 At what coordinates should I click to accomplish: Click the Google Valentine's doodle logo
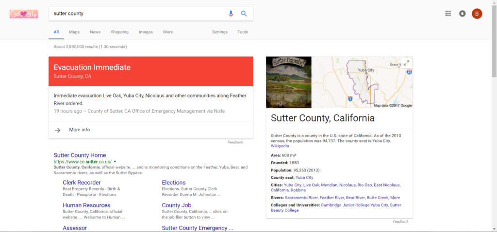coord(24,14)
